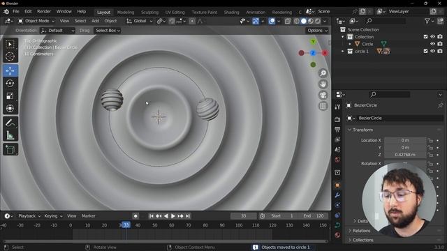Open the Render properties tab
Screen dimensions: 447x251
pyautogui.click(x=337, y=119)
